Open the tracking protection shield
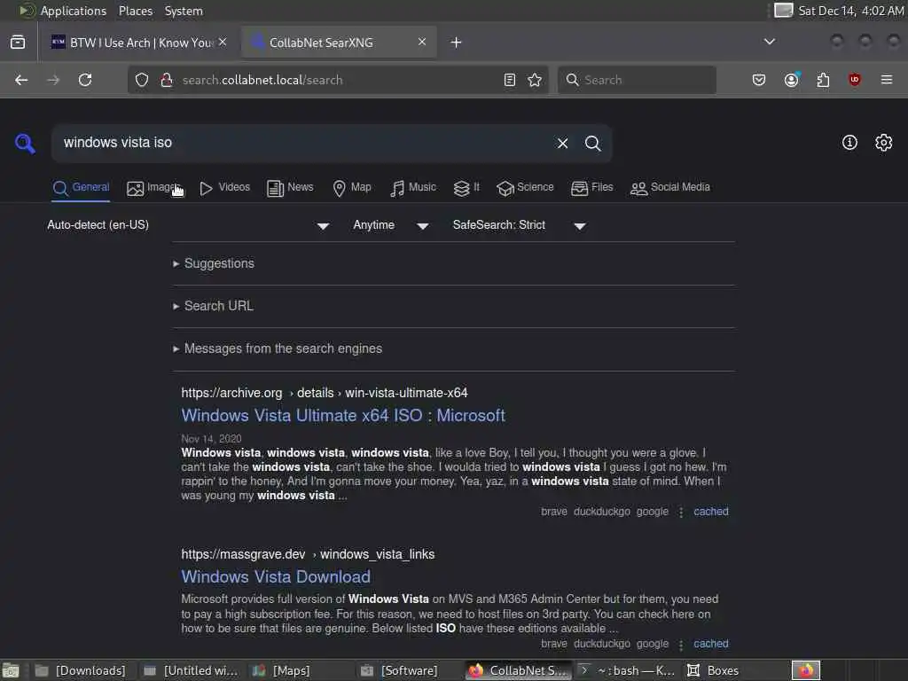The width and height of the screenshot is (908, 681). 142,80
